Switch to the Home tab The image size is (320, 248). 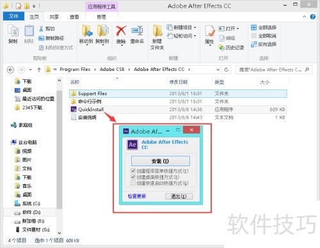(34, 17)
